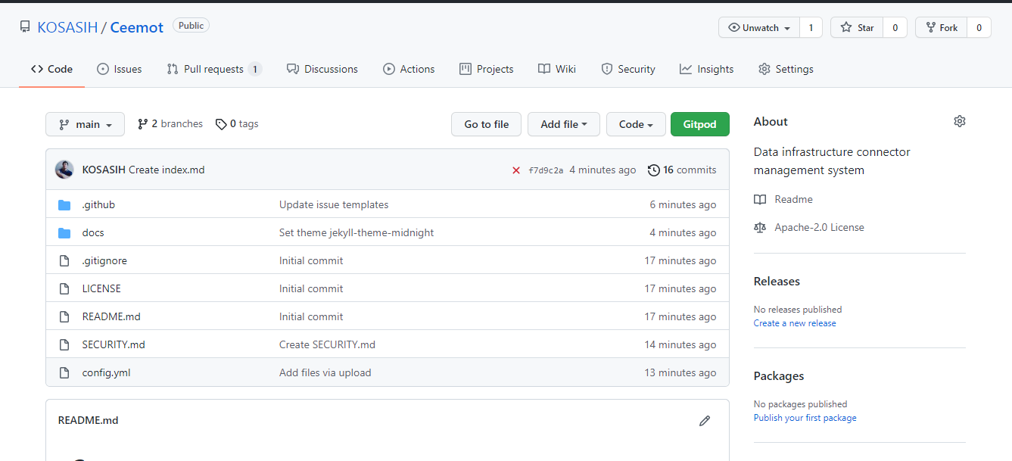Click the clock icon beside 16 commits

(654, 170)
